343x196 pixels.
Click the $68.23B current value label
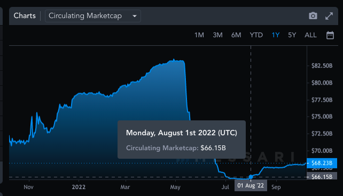point(322,163)
